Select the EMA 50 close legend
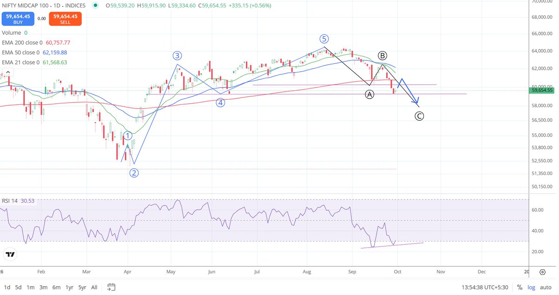 (34, 52)
